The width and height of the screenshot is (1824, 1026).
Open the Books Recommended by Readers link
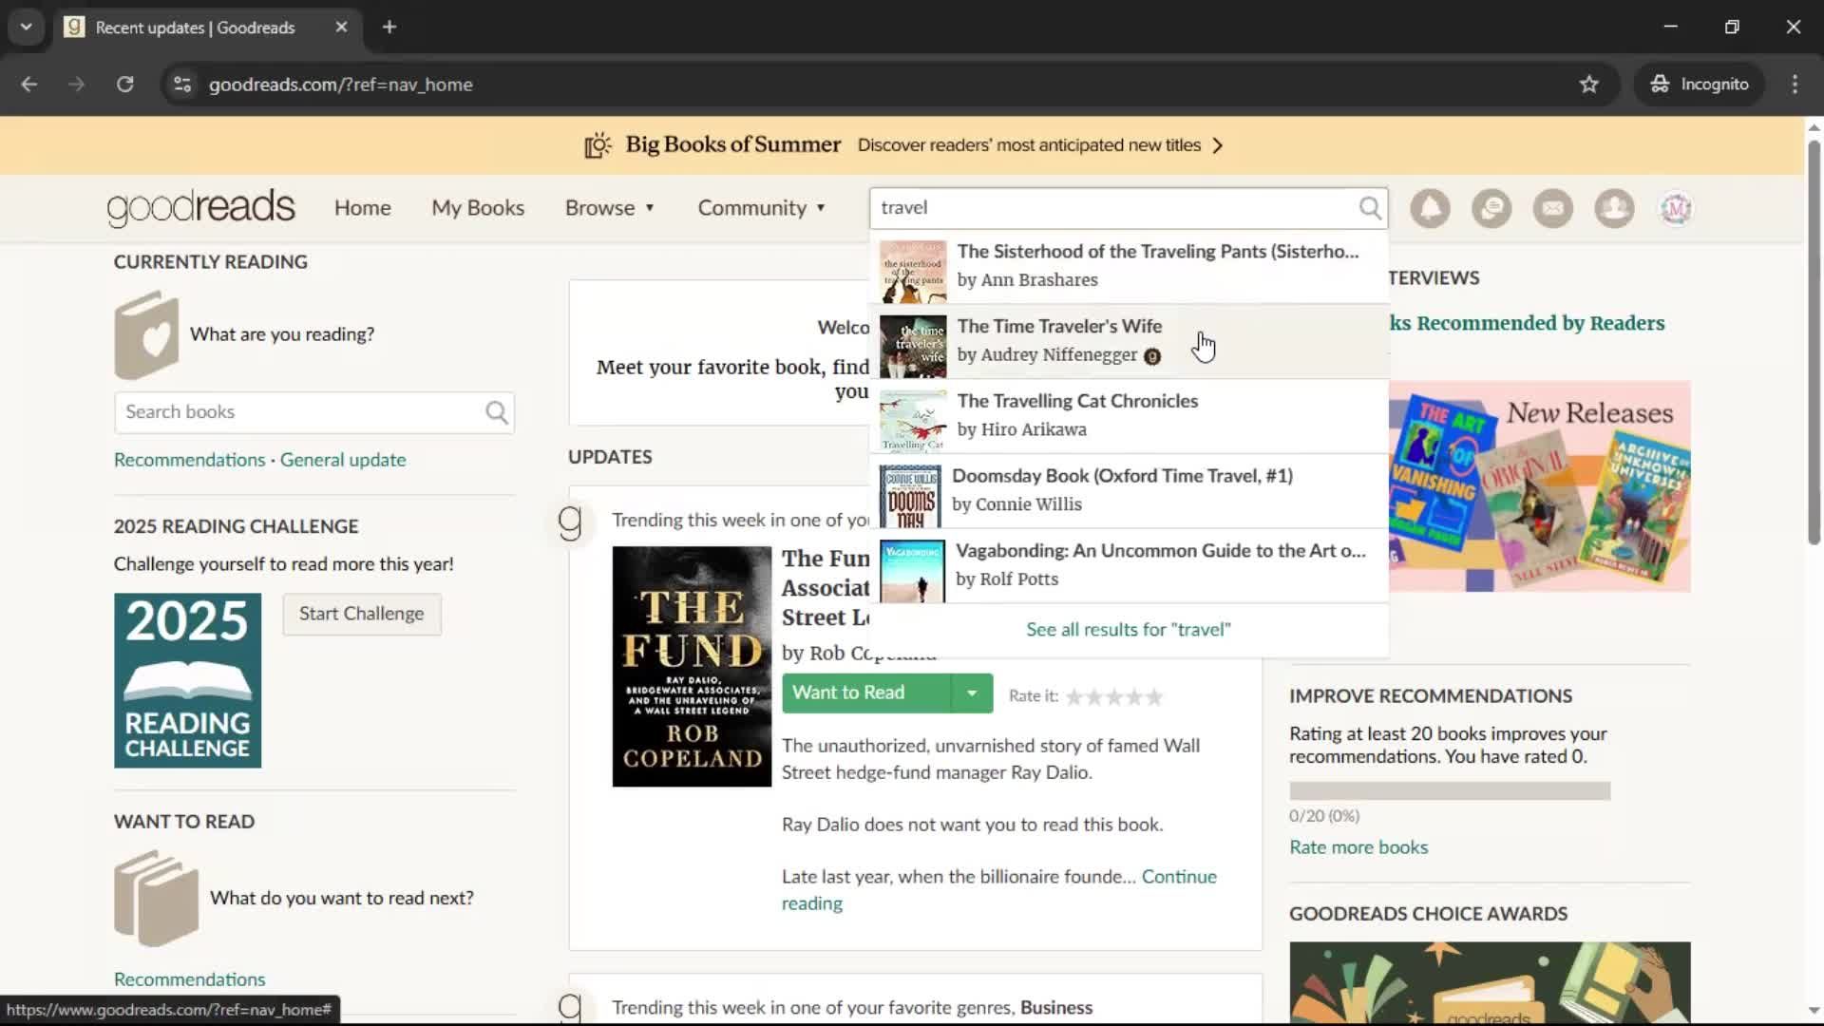pos(1527,323)
